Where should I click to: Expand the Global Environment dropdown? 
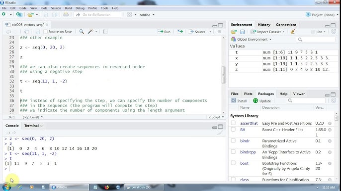tap(251, 39)
